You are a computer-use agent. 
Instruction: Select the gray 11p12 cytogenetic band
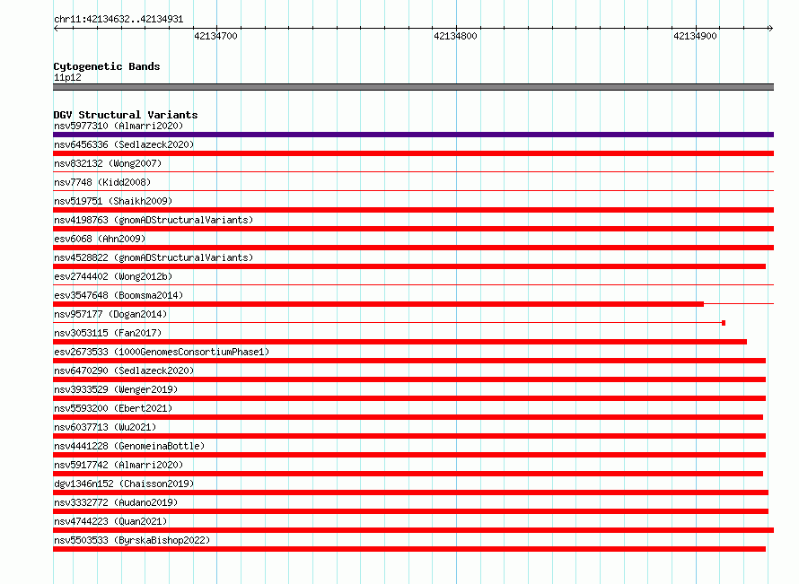413,87
